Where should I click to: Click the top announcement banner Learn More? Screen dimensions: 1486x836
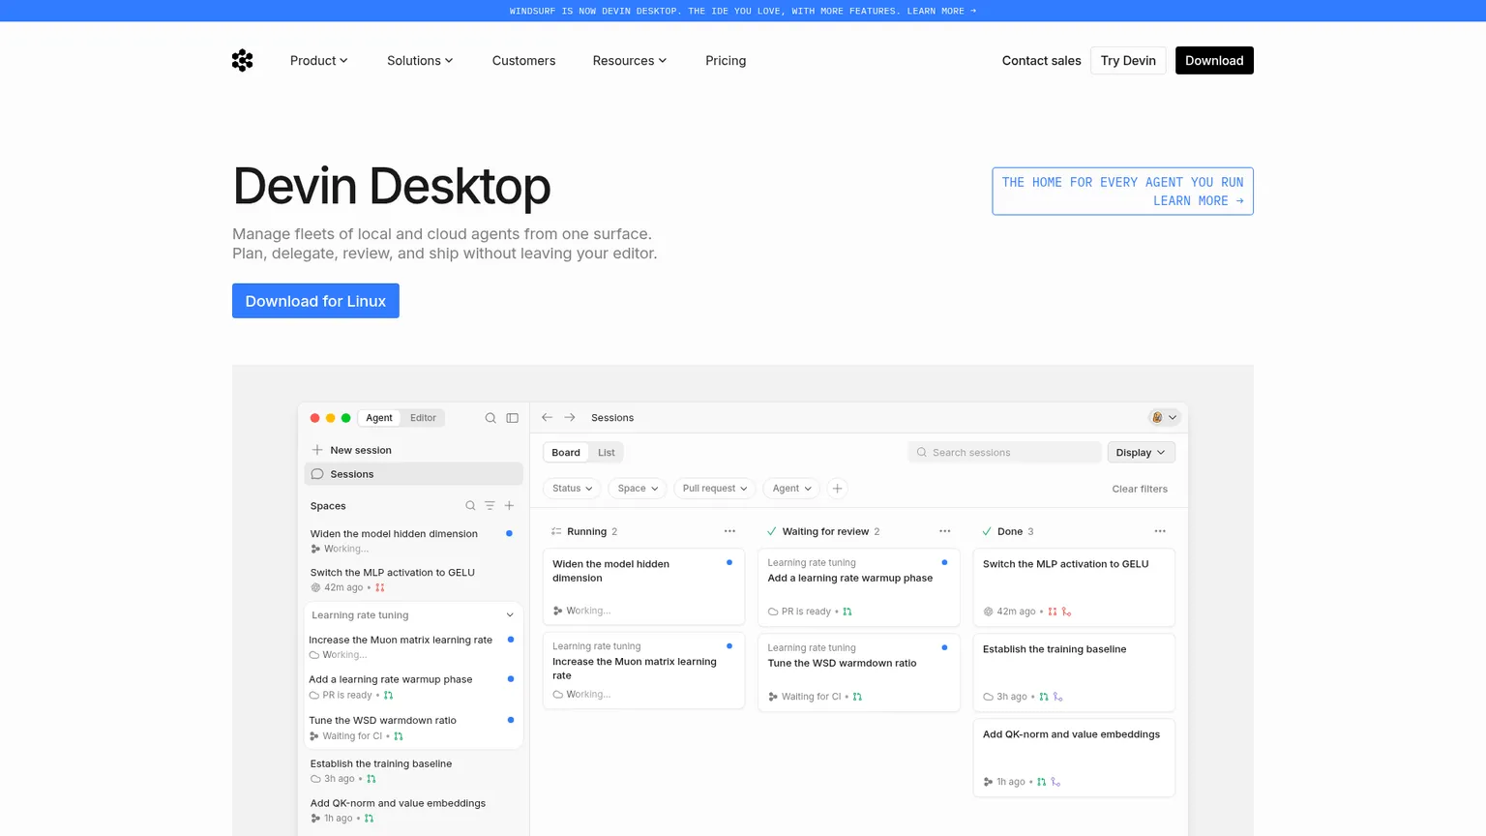pyautogui.click(x=941, y=11)
